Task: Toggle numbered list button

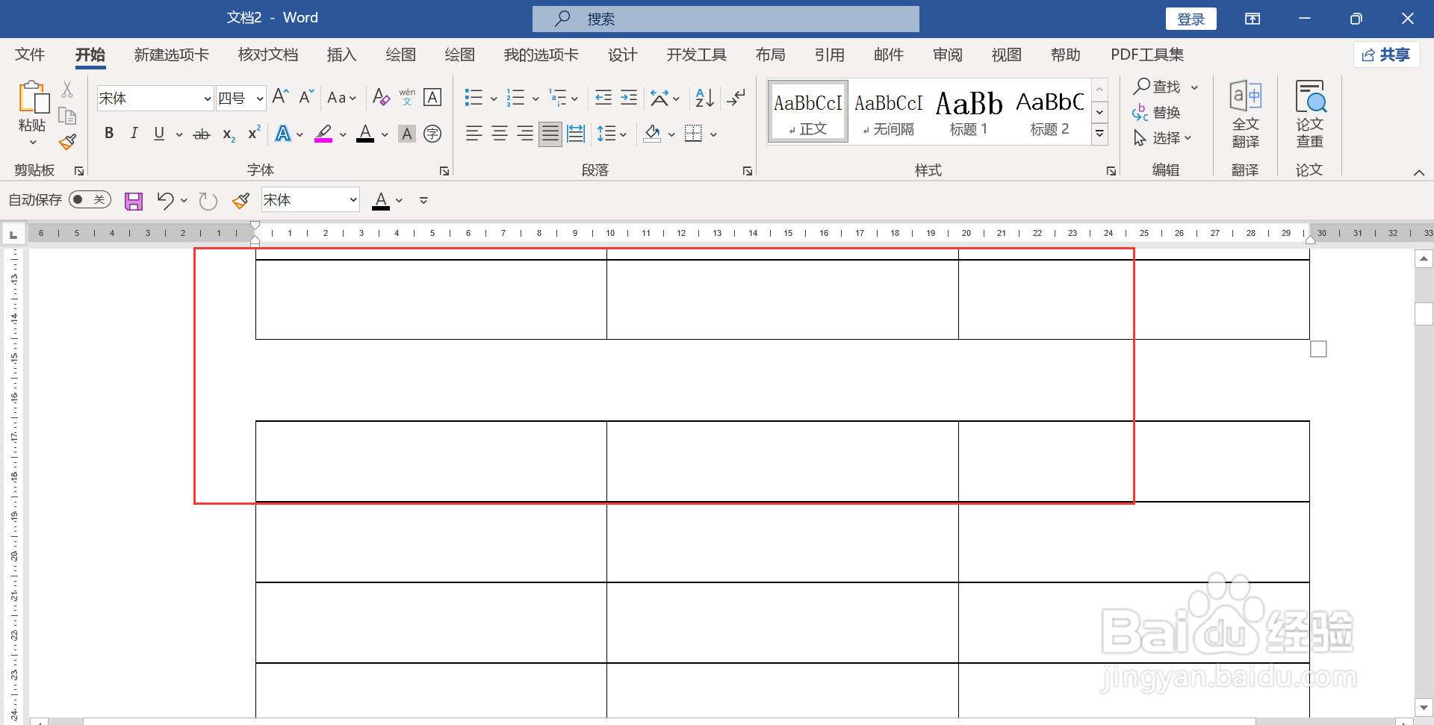Action: pyautogui.click(x=515, y=98)
